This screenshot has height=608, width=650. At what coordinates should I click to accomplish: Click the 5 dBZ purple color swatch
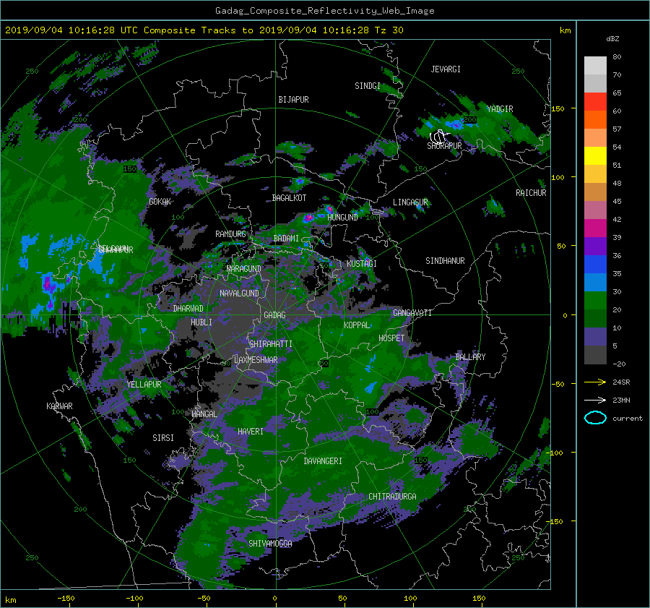coord(595,337)
